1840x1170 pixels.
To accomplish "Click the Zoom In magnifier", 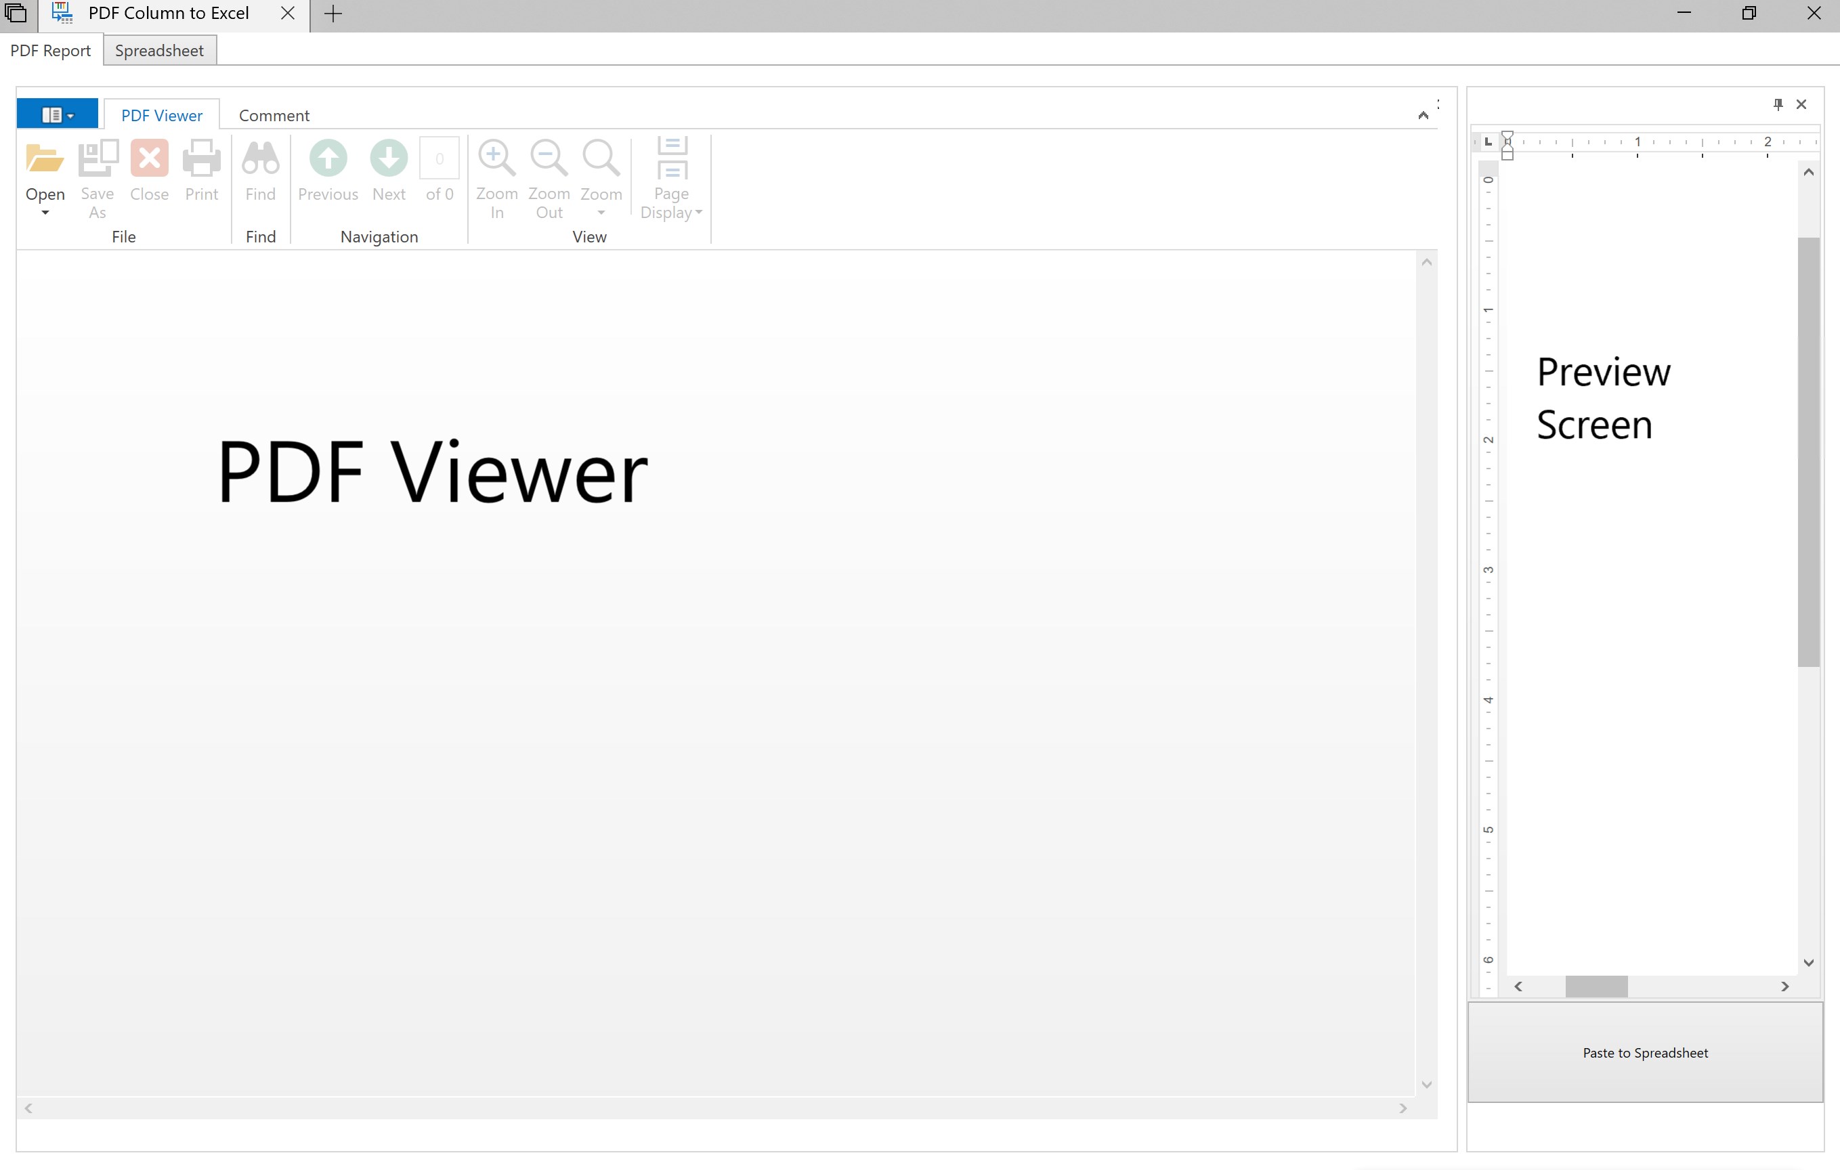I will (x=496, y=159).
